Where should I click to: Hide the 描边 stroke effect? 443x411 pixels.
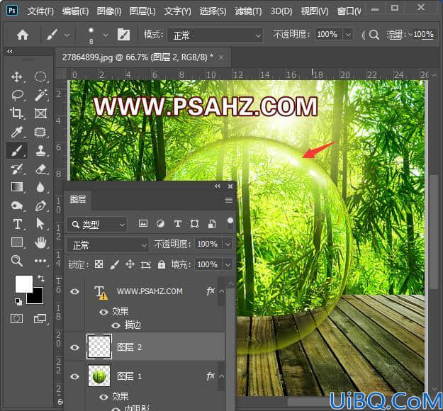click(116, 325)
